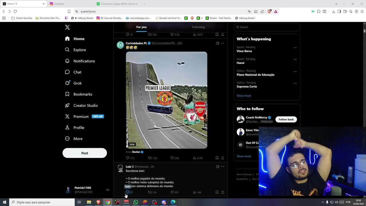Image resolution: width=366 pixels, height=206 pixels.
Task: Switch to the Instagram browser tab
Action: click(70, 4)
